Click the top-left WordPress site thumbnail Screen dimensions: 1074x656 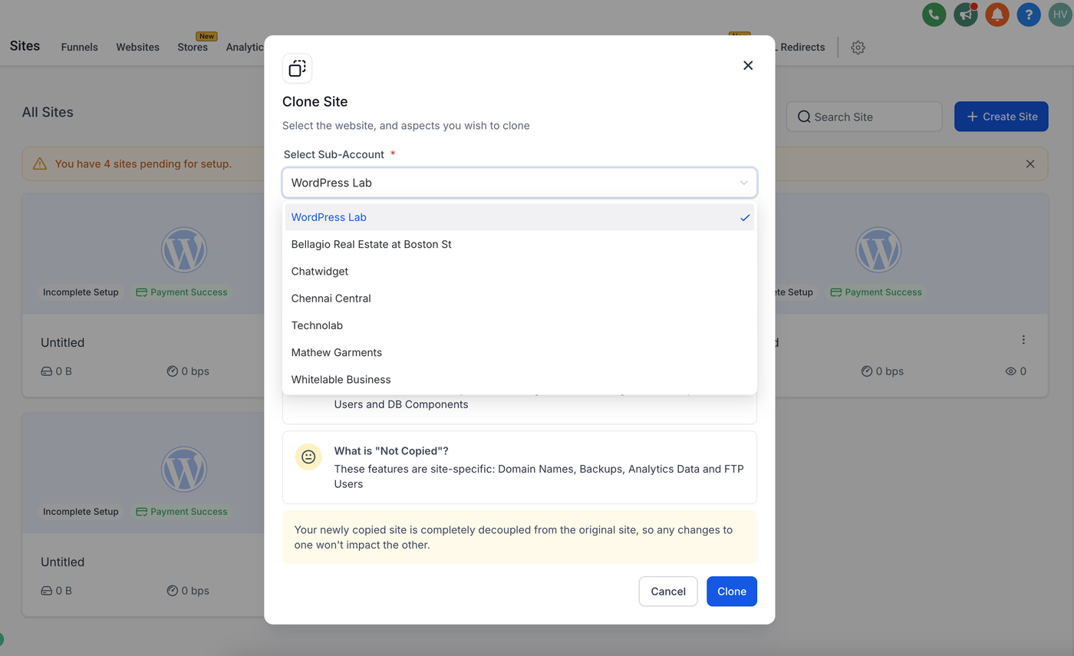pos(184,249)
